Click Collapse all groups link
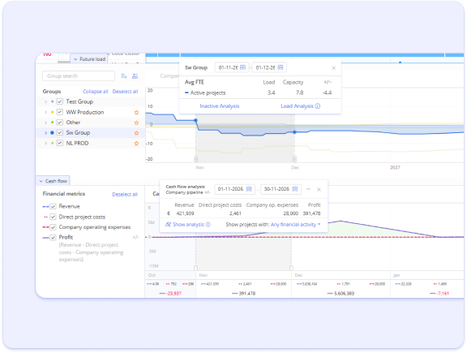 click(x=95, y=92)
